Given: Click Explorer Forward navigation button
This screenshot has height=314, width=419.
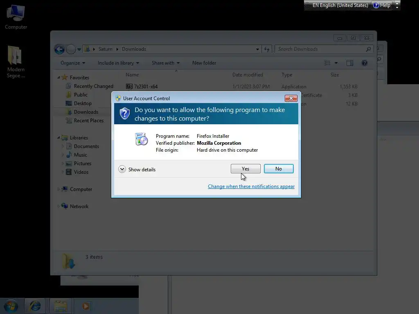Looking at the screenshot, I should point(71,49).
